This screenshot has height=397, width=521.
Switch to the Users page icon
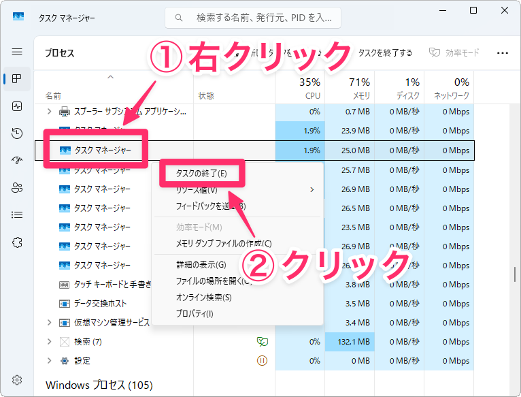[17, 188]
